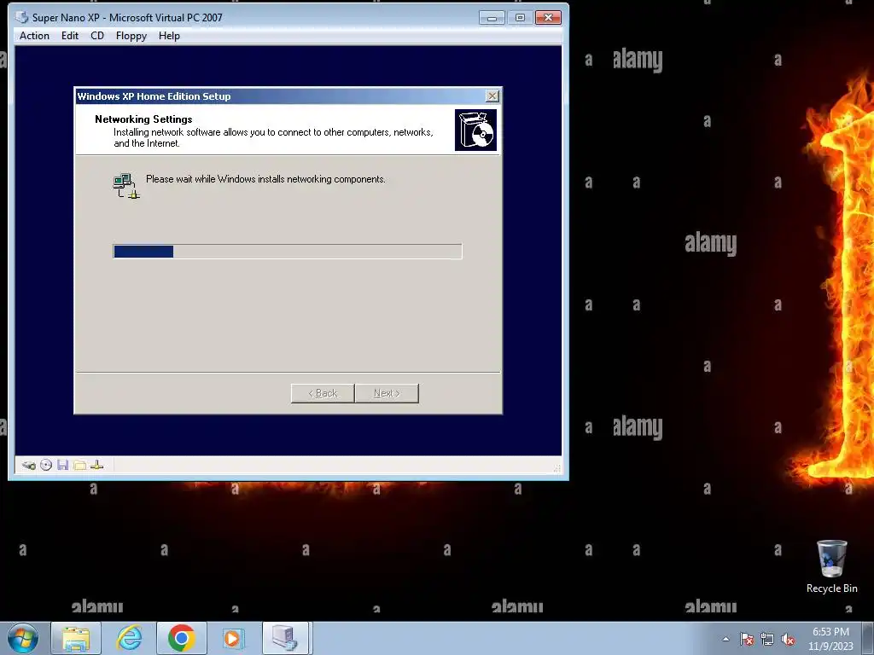The width and height of the screenshot is (874, 655).
Task: Click the networking computers icon in Setup dialog
Action: click(126, 186)
